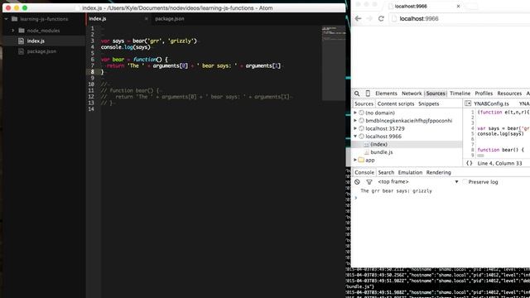
Task: Enable the Preserve log checkbox
Action: pos(465,182)
